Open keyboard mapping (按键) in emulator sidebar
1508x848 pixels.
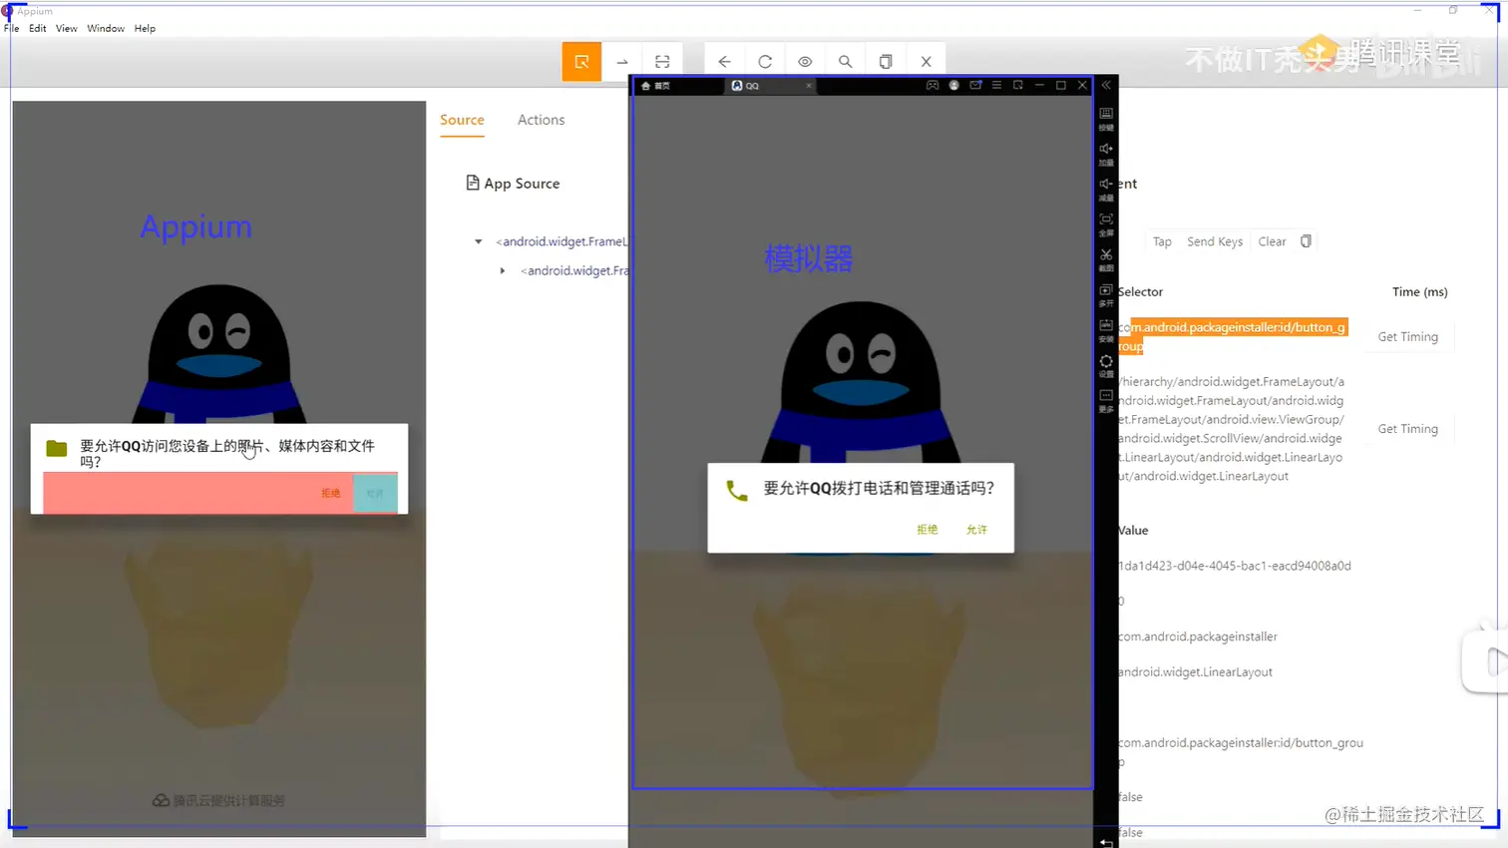click(x=1106, y=119)
